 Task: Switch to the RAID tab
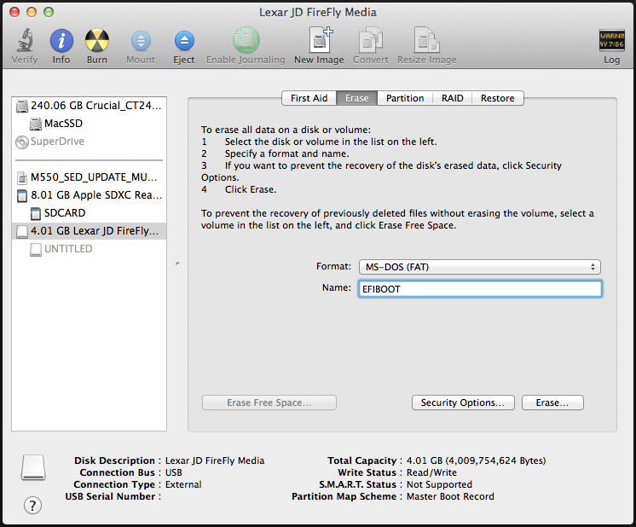pos(452,98)
